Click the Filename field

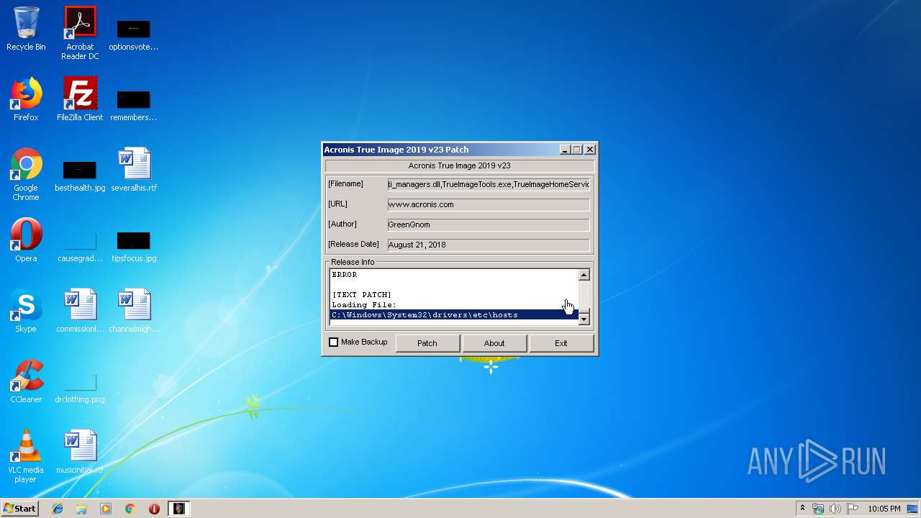(489, 184)
